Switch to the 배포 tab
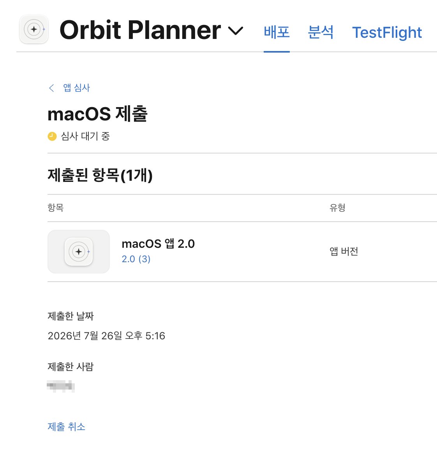 tap(277, 32)
